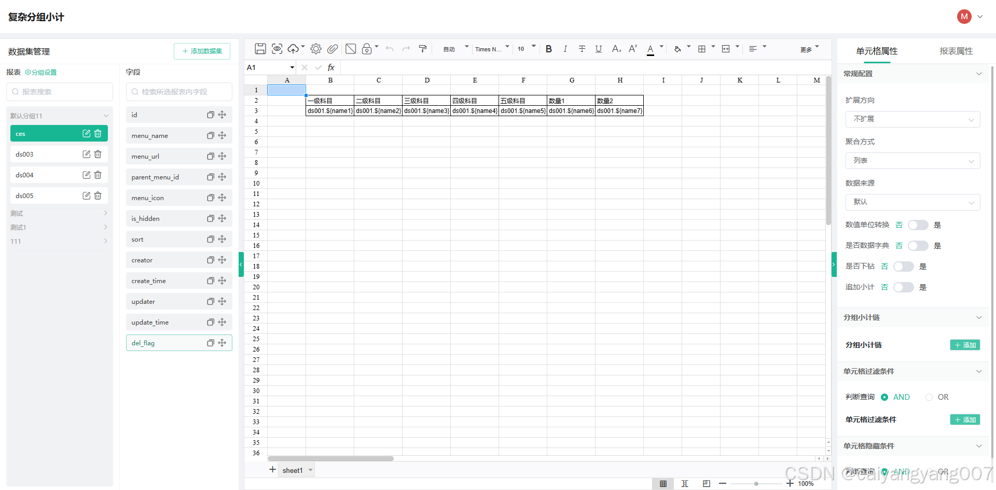Open the 更多 toolbar menu
This screenshot has width=996, height=490.
tap(809, 49)
